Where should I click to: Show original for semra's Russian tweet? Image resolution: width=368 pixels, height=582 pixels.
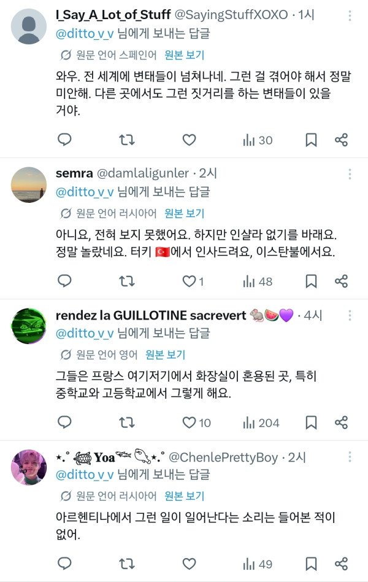pyautogui.click(x=185, y=213)
